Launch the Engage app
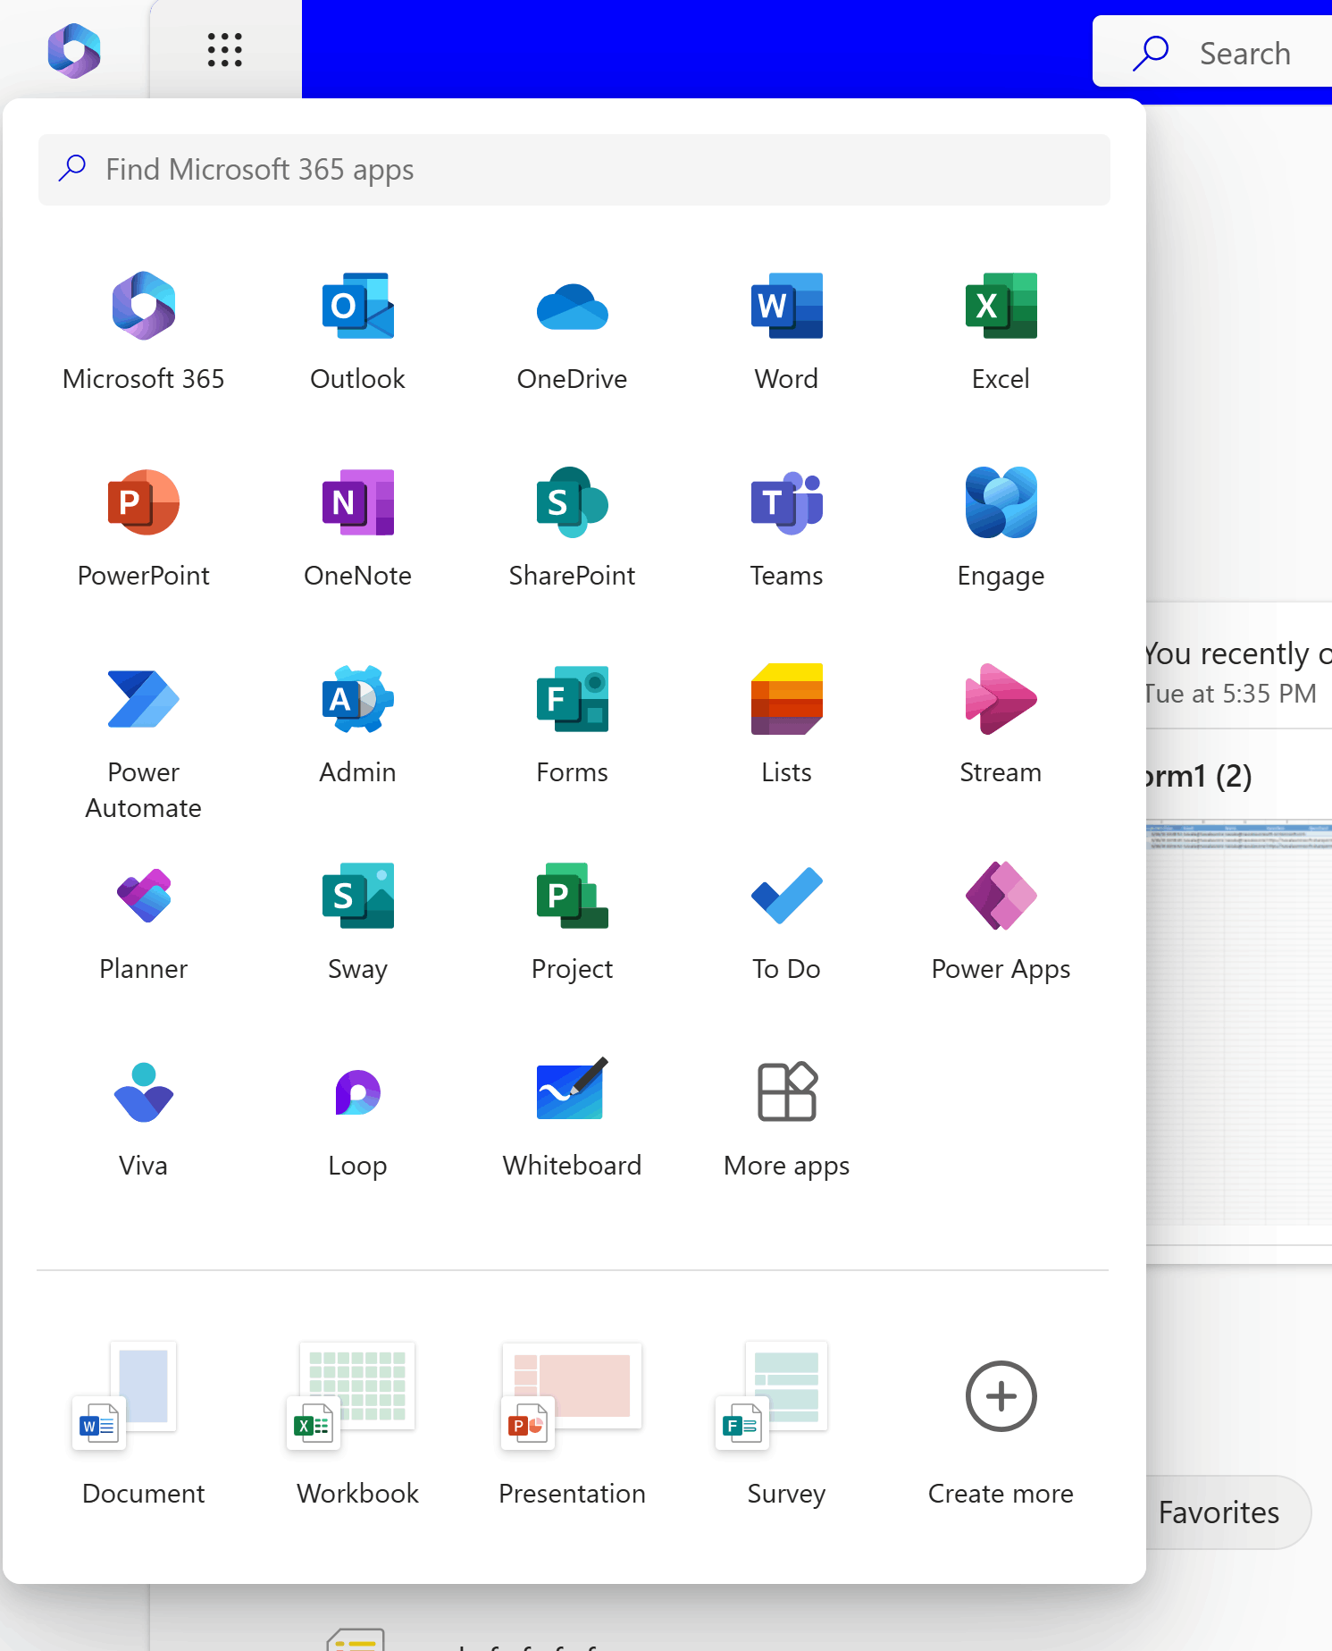The width and height of the screenshot is (1332, 1651). pos(1001,528)
